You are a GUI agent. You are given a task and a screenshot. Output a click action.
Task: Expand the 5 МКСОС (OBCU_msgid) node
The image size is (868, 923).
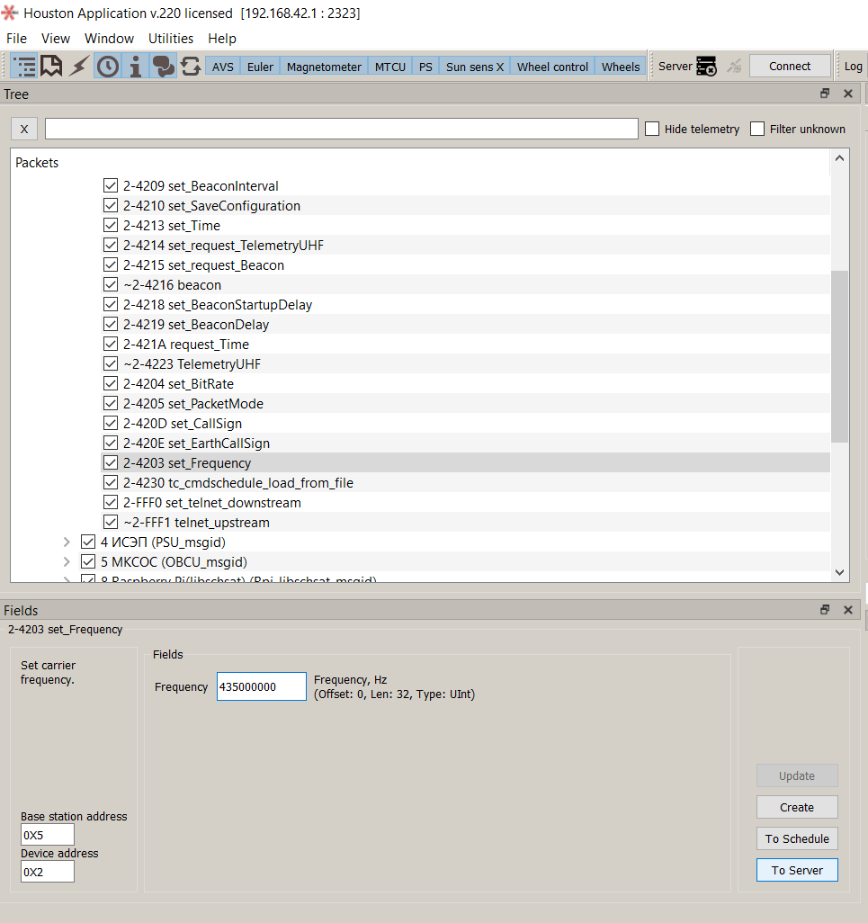point(67,562)
